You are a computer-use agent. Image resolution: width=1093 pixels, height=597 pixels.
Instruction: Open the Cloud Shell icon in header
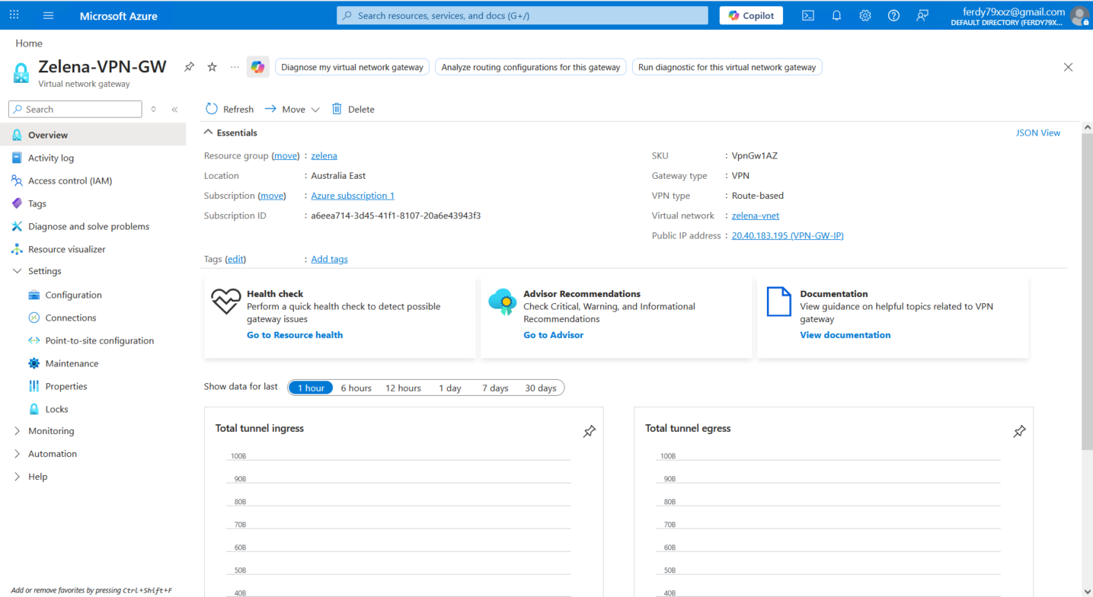(x=808, y=15)
